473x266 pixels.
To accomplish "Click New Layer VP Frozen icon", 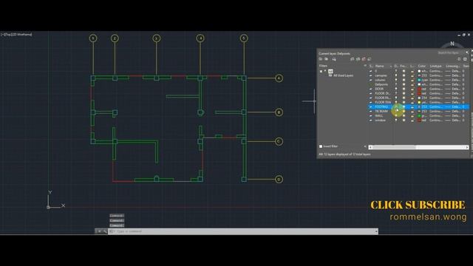I will pyautogui.click(x=358, y=59).
